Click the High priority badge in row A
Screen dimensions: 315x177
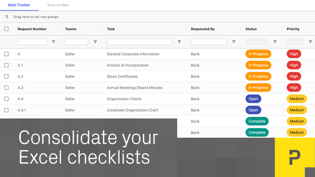coord(294,54)
